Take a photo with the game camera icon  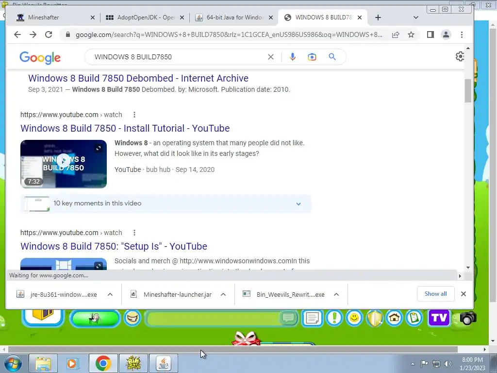coord(468,318)
